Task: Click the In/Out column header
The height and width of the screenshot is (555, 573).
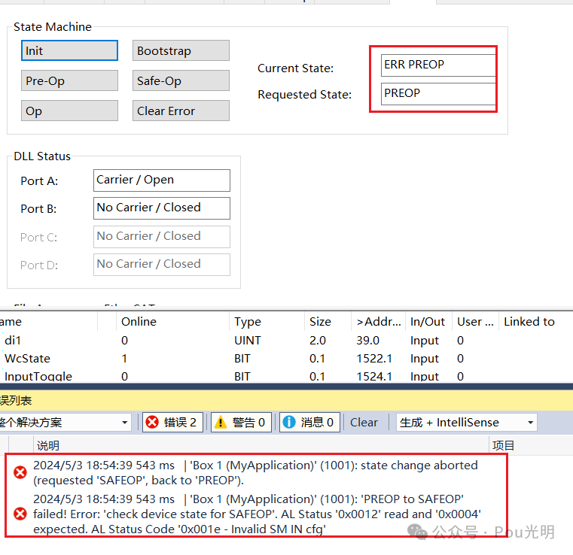Action: pos(428,321)
